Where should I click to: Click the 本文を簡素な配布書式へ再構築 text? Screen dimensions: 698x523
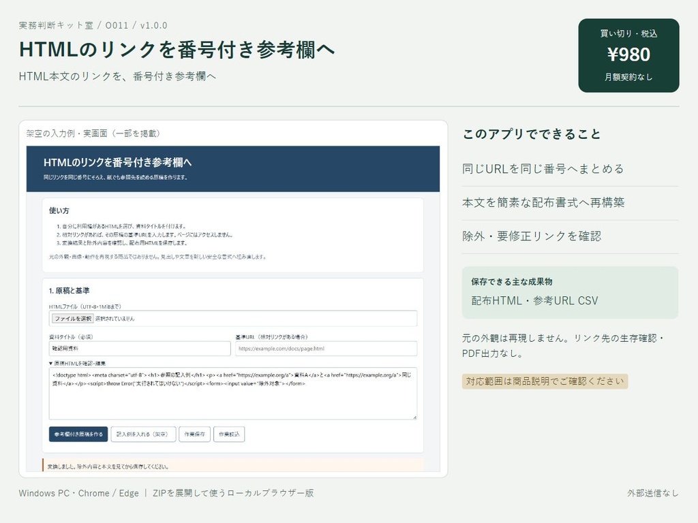point(543,203)
